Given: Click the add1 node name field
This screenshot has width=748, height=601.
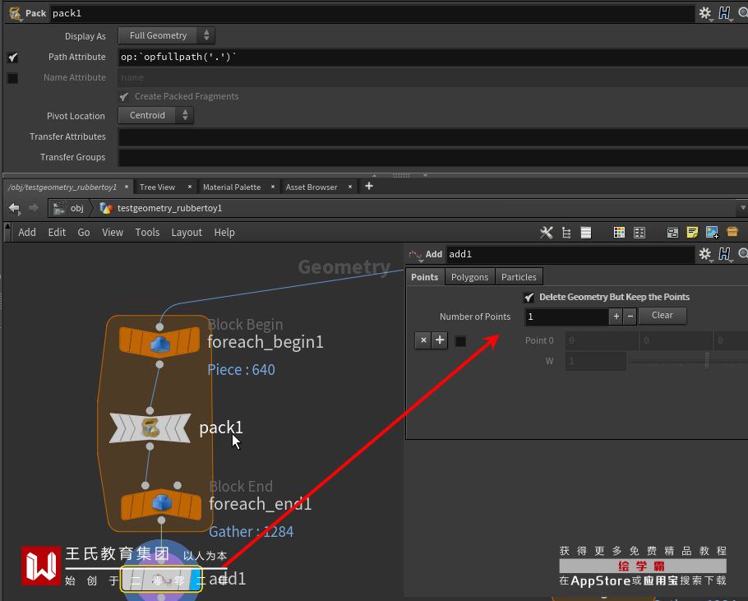Looking at the screenshot, I should click(x=570, y=254).
